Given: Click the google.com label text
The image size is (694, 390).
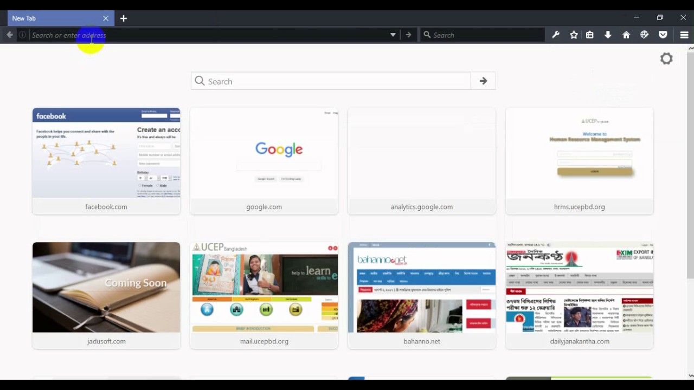Looking at the screenshot, I should click(x=264, y=207).
